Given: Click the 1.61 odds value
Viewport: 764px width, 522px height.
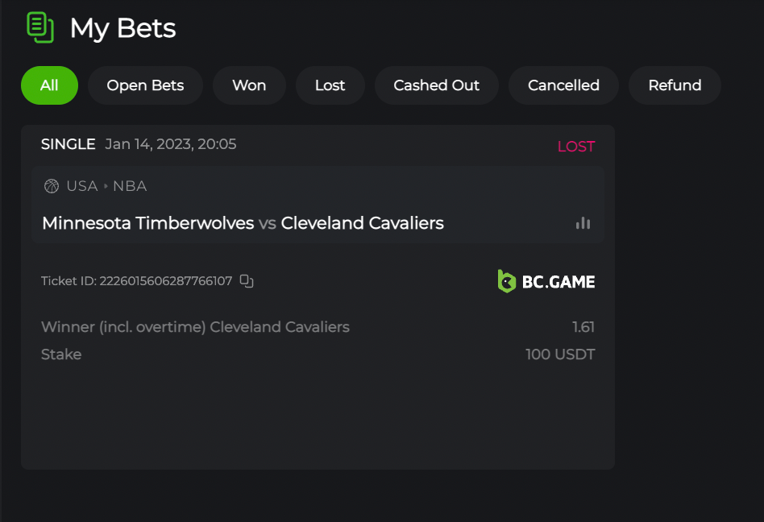Looking at the screenshot, I should click(x=583, y=327).
